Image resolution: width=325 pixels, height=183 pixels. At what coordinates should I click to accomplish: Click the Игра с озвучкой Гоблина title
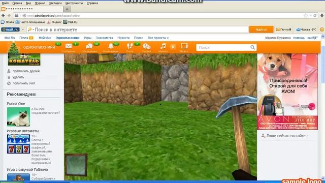(27, 169)
